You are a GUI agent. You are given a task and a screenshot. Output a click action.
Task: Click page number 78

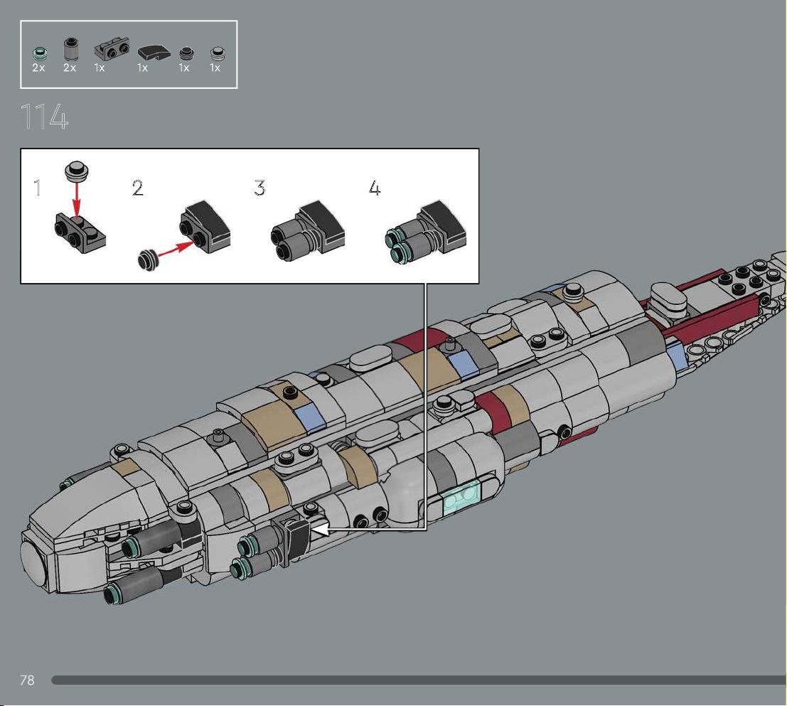pyautogui.click(x=27, y=680)
